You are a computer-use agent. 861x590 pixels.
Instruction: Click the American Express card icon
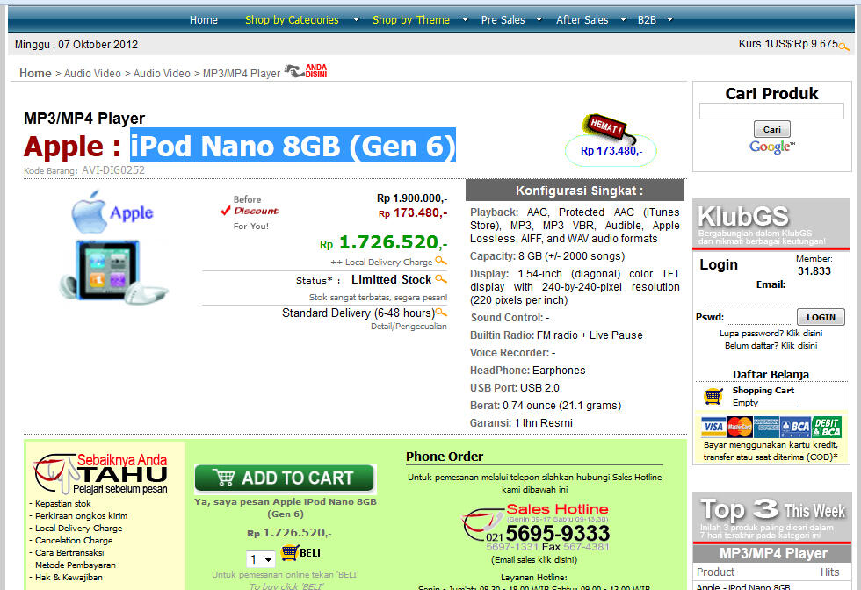pyautogui.click(x=766, y=427)
